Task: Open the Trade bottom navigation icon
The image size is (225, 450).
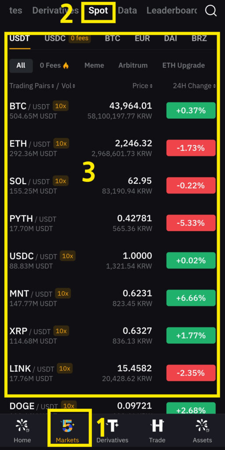Action: 157,426
